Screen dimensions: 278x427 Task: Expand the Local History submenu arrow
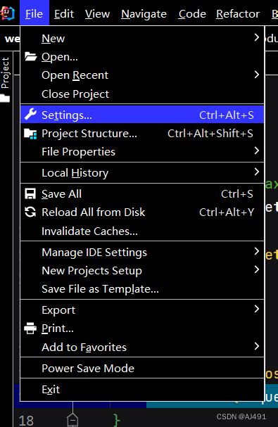(x=256, y=172)
